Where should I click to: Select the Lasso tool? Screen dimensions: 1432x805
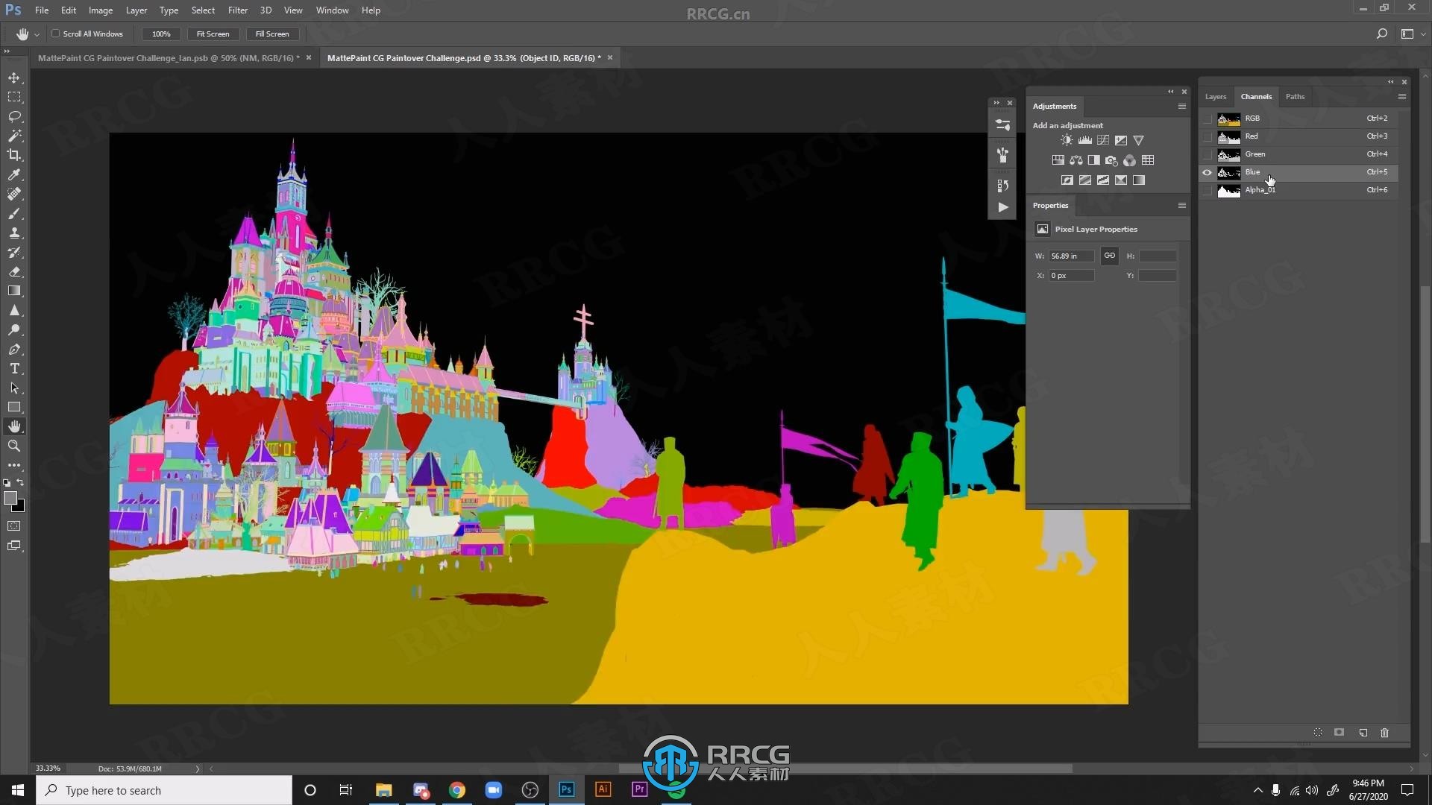click(x=15, y=115)
